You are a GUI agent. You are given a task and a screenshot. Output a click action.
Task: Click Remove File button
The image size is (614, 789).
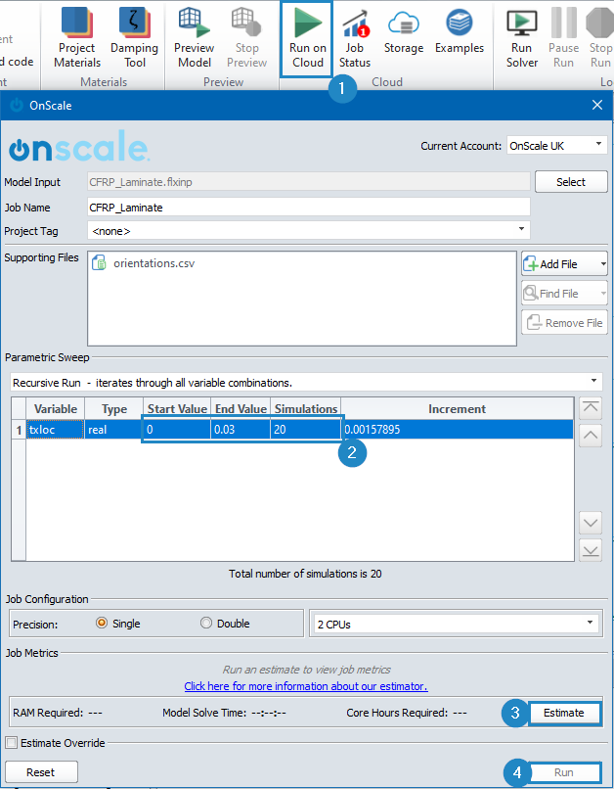[x=564, y=322]
